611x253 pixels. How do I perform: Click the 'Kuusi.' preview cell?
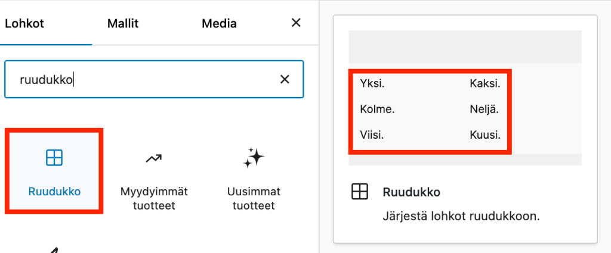coord(485,135)
